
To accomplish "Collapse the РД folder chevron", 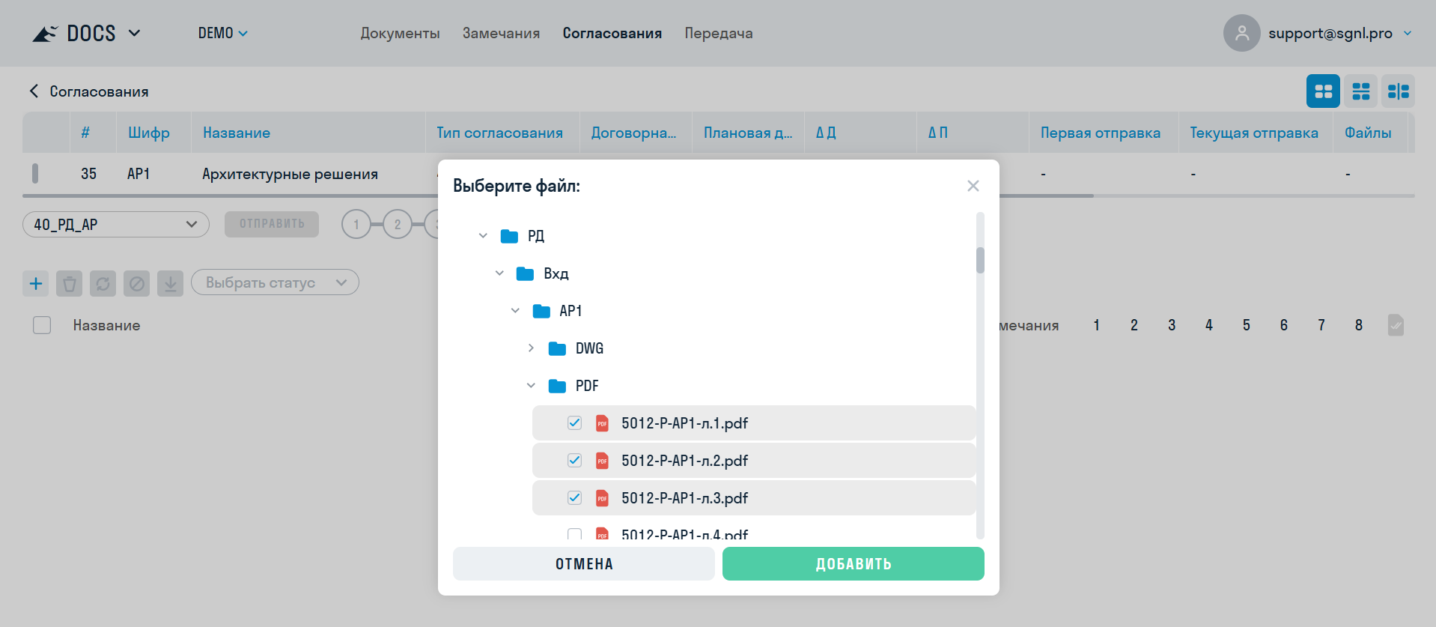I will (x=483, y=236).
